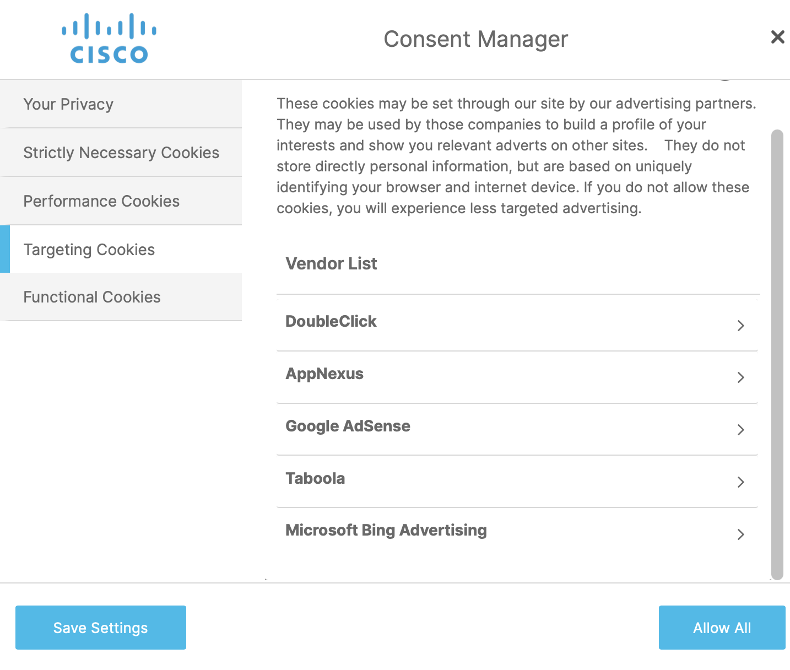Expand DoubleClick vendor details via its chevron
This screenshot has width=790, height=670.
coord(741,325)
